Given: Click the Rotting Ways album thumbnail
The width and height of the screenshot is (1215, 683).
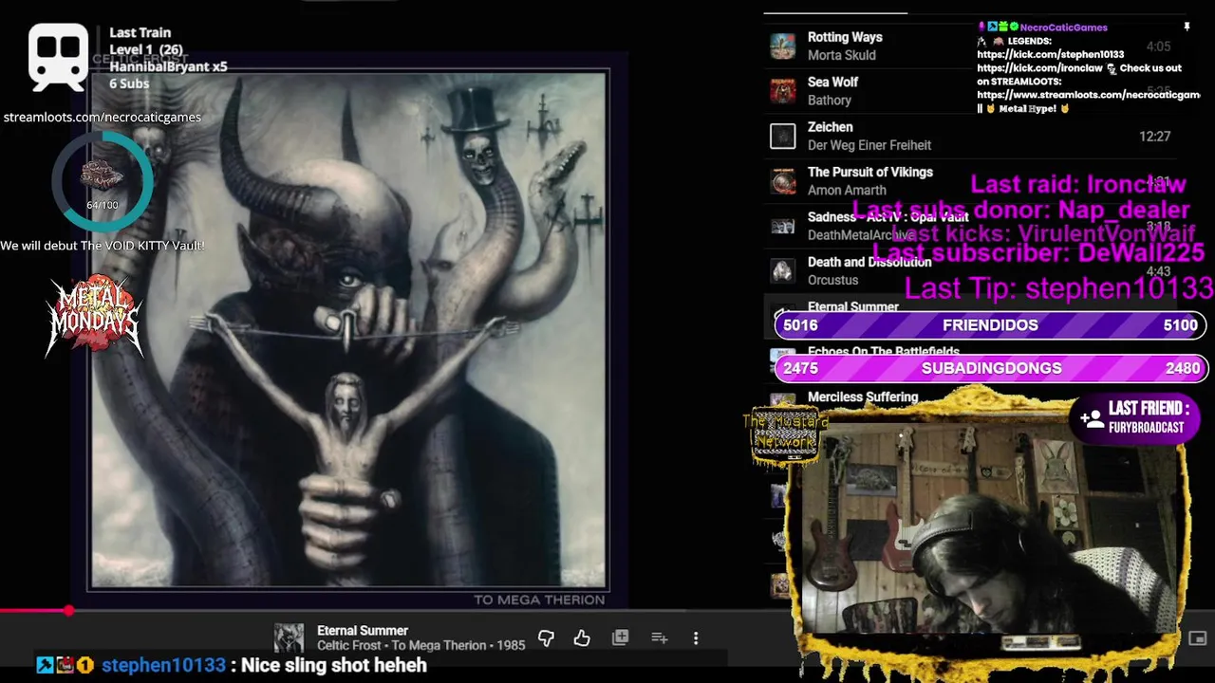Looking at the screenshot, I should click(x=782, y=46).
